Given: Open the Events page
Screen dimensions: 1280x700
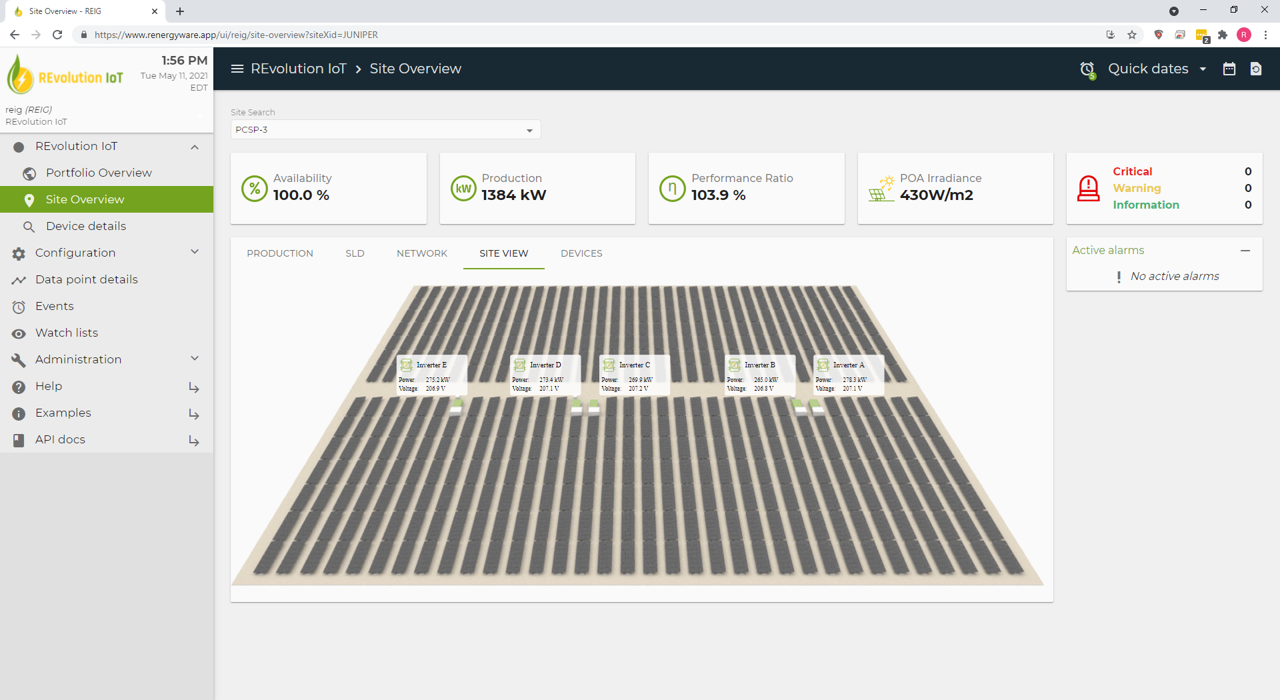Looking at the screenshot, I should [x=107, y=306].
